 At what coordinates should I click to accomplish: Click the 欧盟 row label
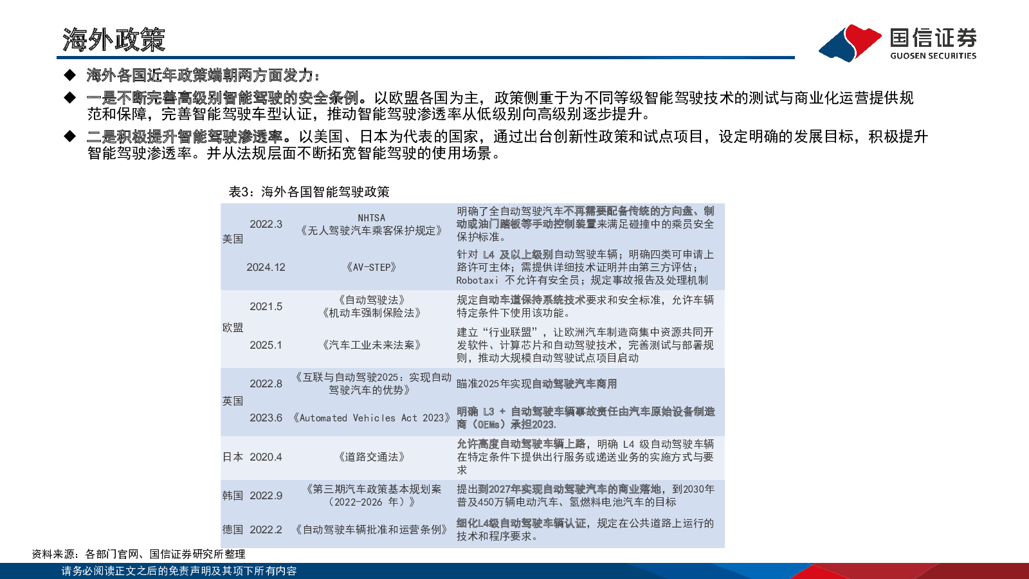click(233, 327)
